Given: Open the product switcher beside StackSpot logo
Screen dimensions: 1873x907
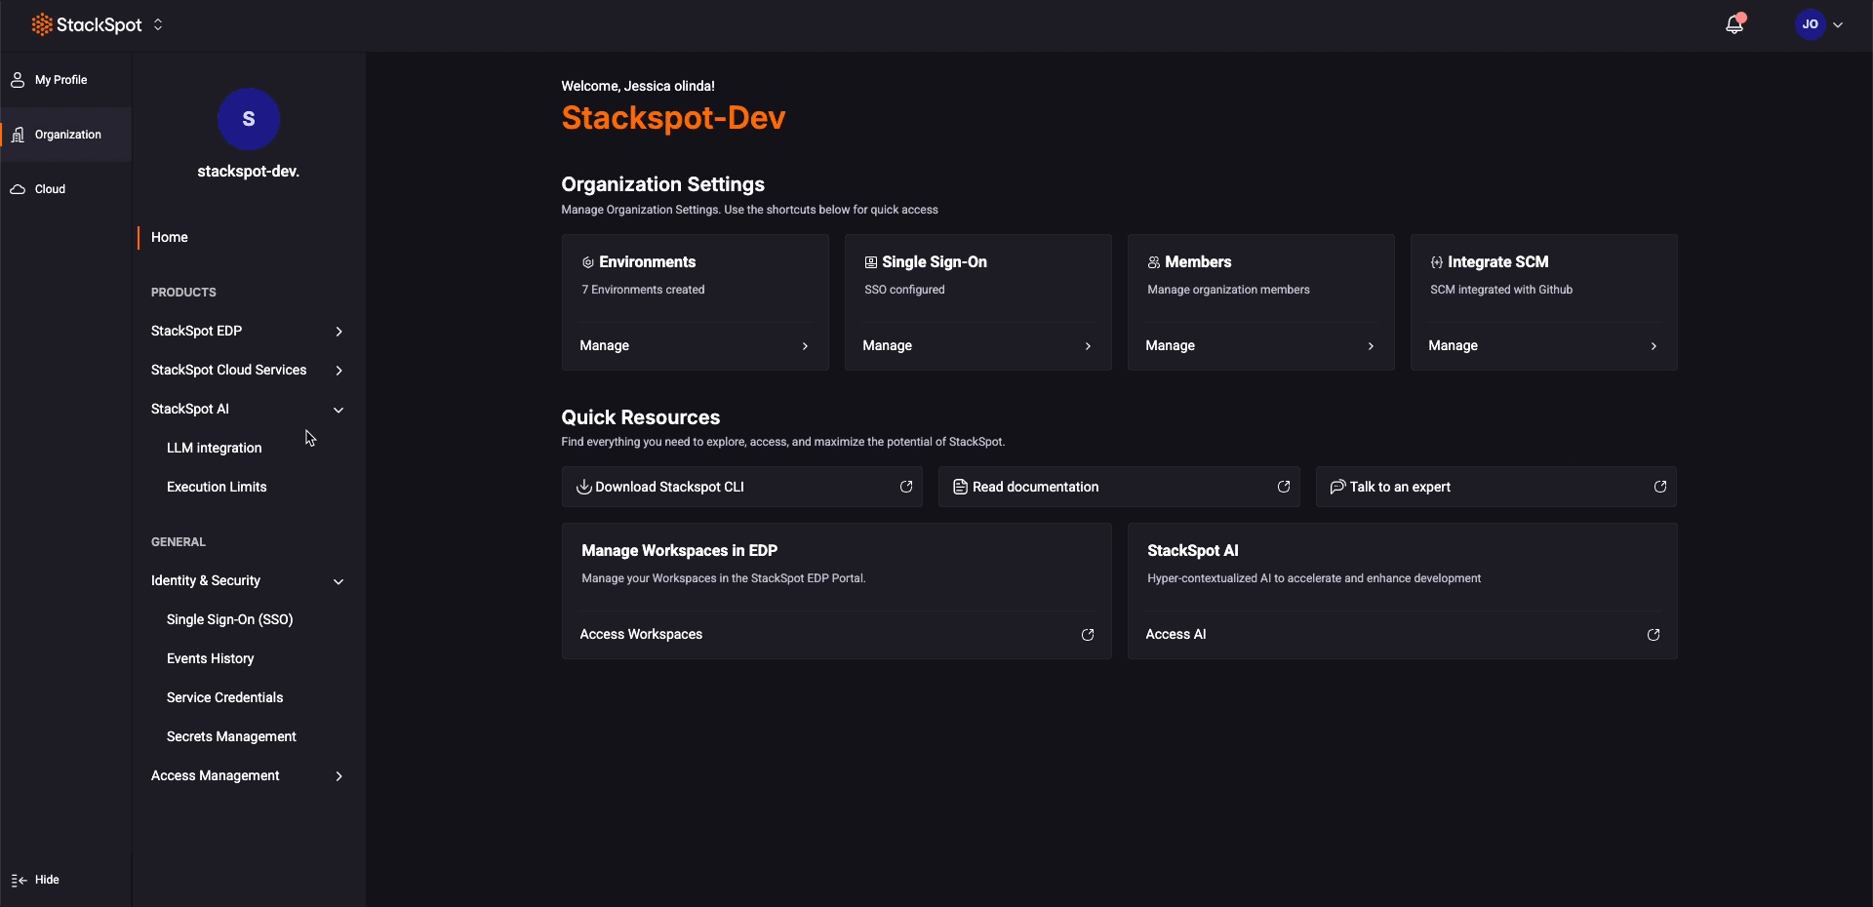Looking at the screenshot, I should [158, 25].
